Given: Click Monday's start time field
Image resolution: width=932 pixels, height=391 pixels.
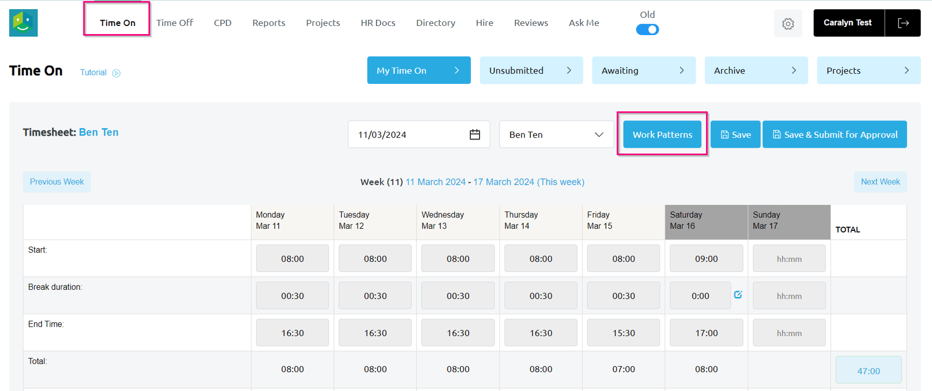Looking at the screenshot, I should click(x=292, y=259).
